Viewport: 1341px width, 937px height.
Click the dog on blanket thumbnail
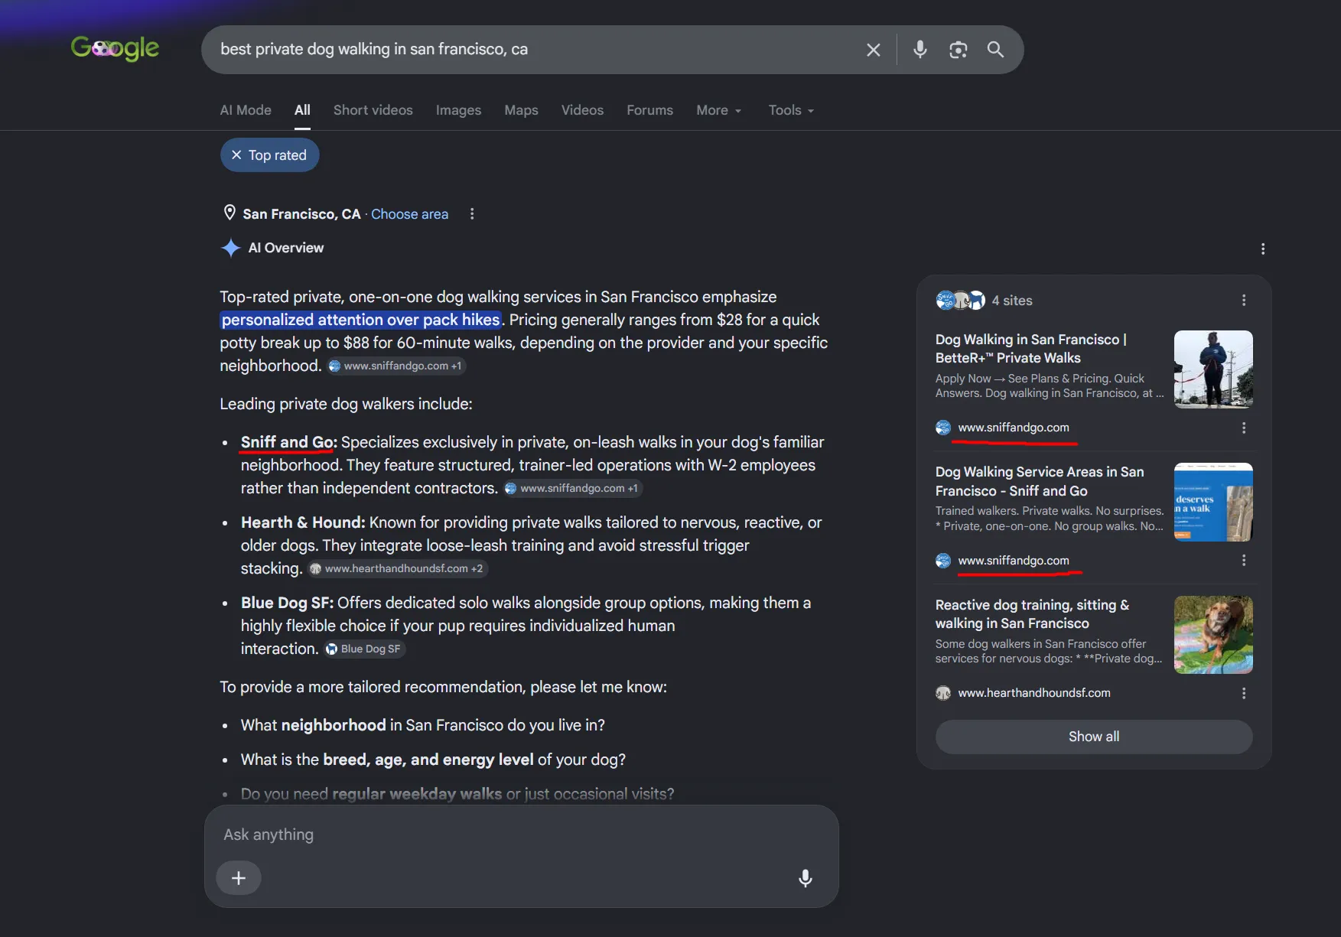point(1213,635)
